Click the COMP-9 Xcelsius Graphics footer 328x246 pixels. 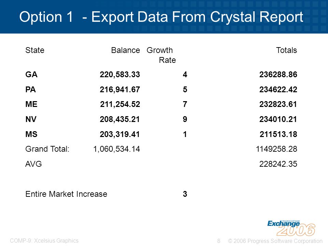point(44,241)
